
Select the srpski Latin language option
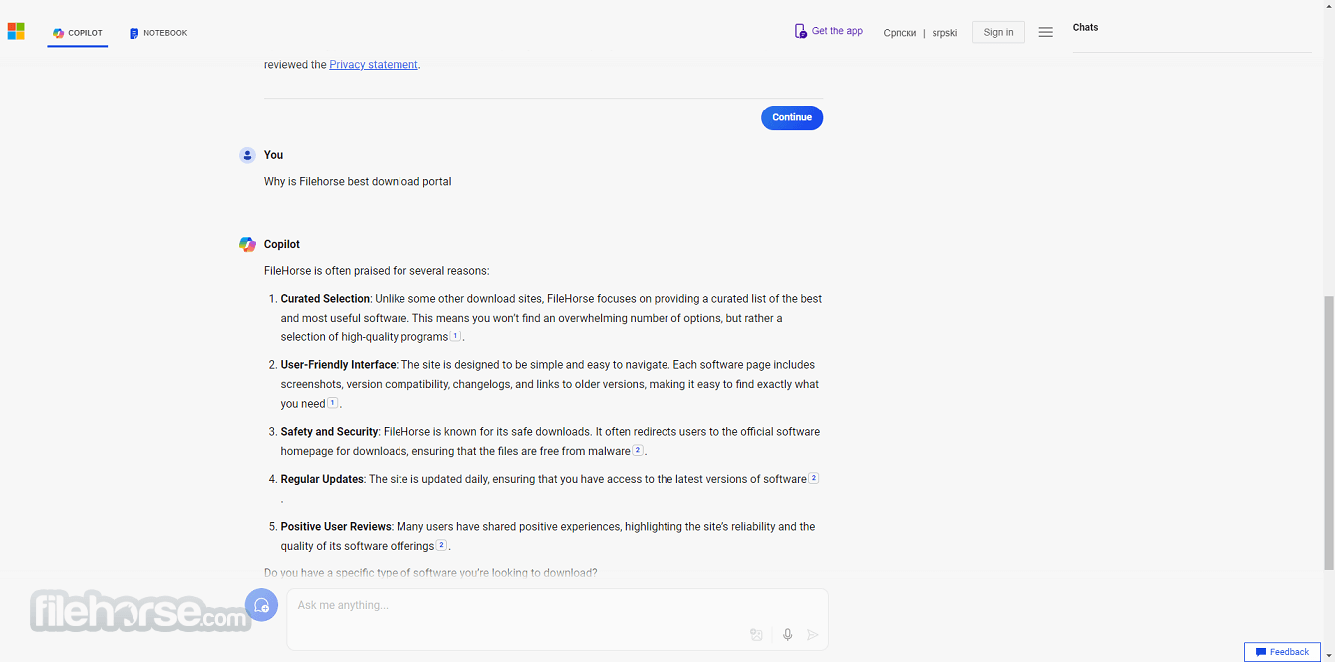[944, 33]
